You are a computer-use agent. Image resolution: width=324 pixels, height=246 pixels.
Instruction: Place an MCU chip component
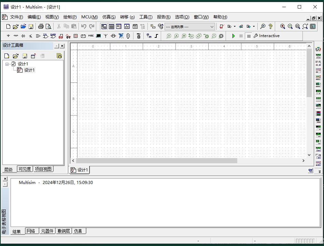click(139, 36)
